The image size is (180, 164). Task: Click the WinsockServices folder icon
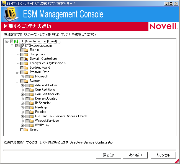click(32, 121)
